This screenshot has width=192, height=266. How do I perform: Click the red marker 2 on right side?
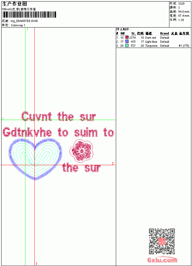[113, 163]
